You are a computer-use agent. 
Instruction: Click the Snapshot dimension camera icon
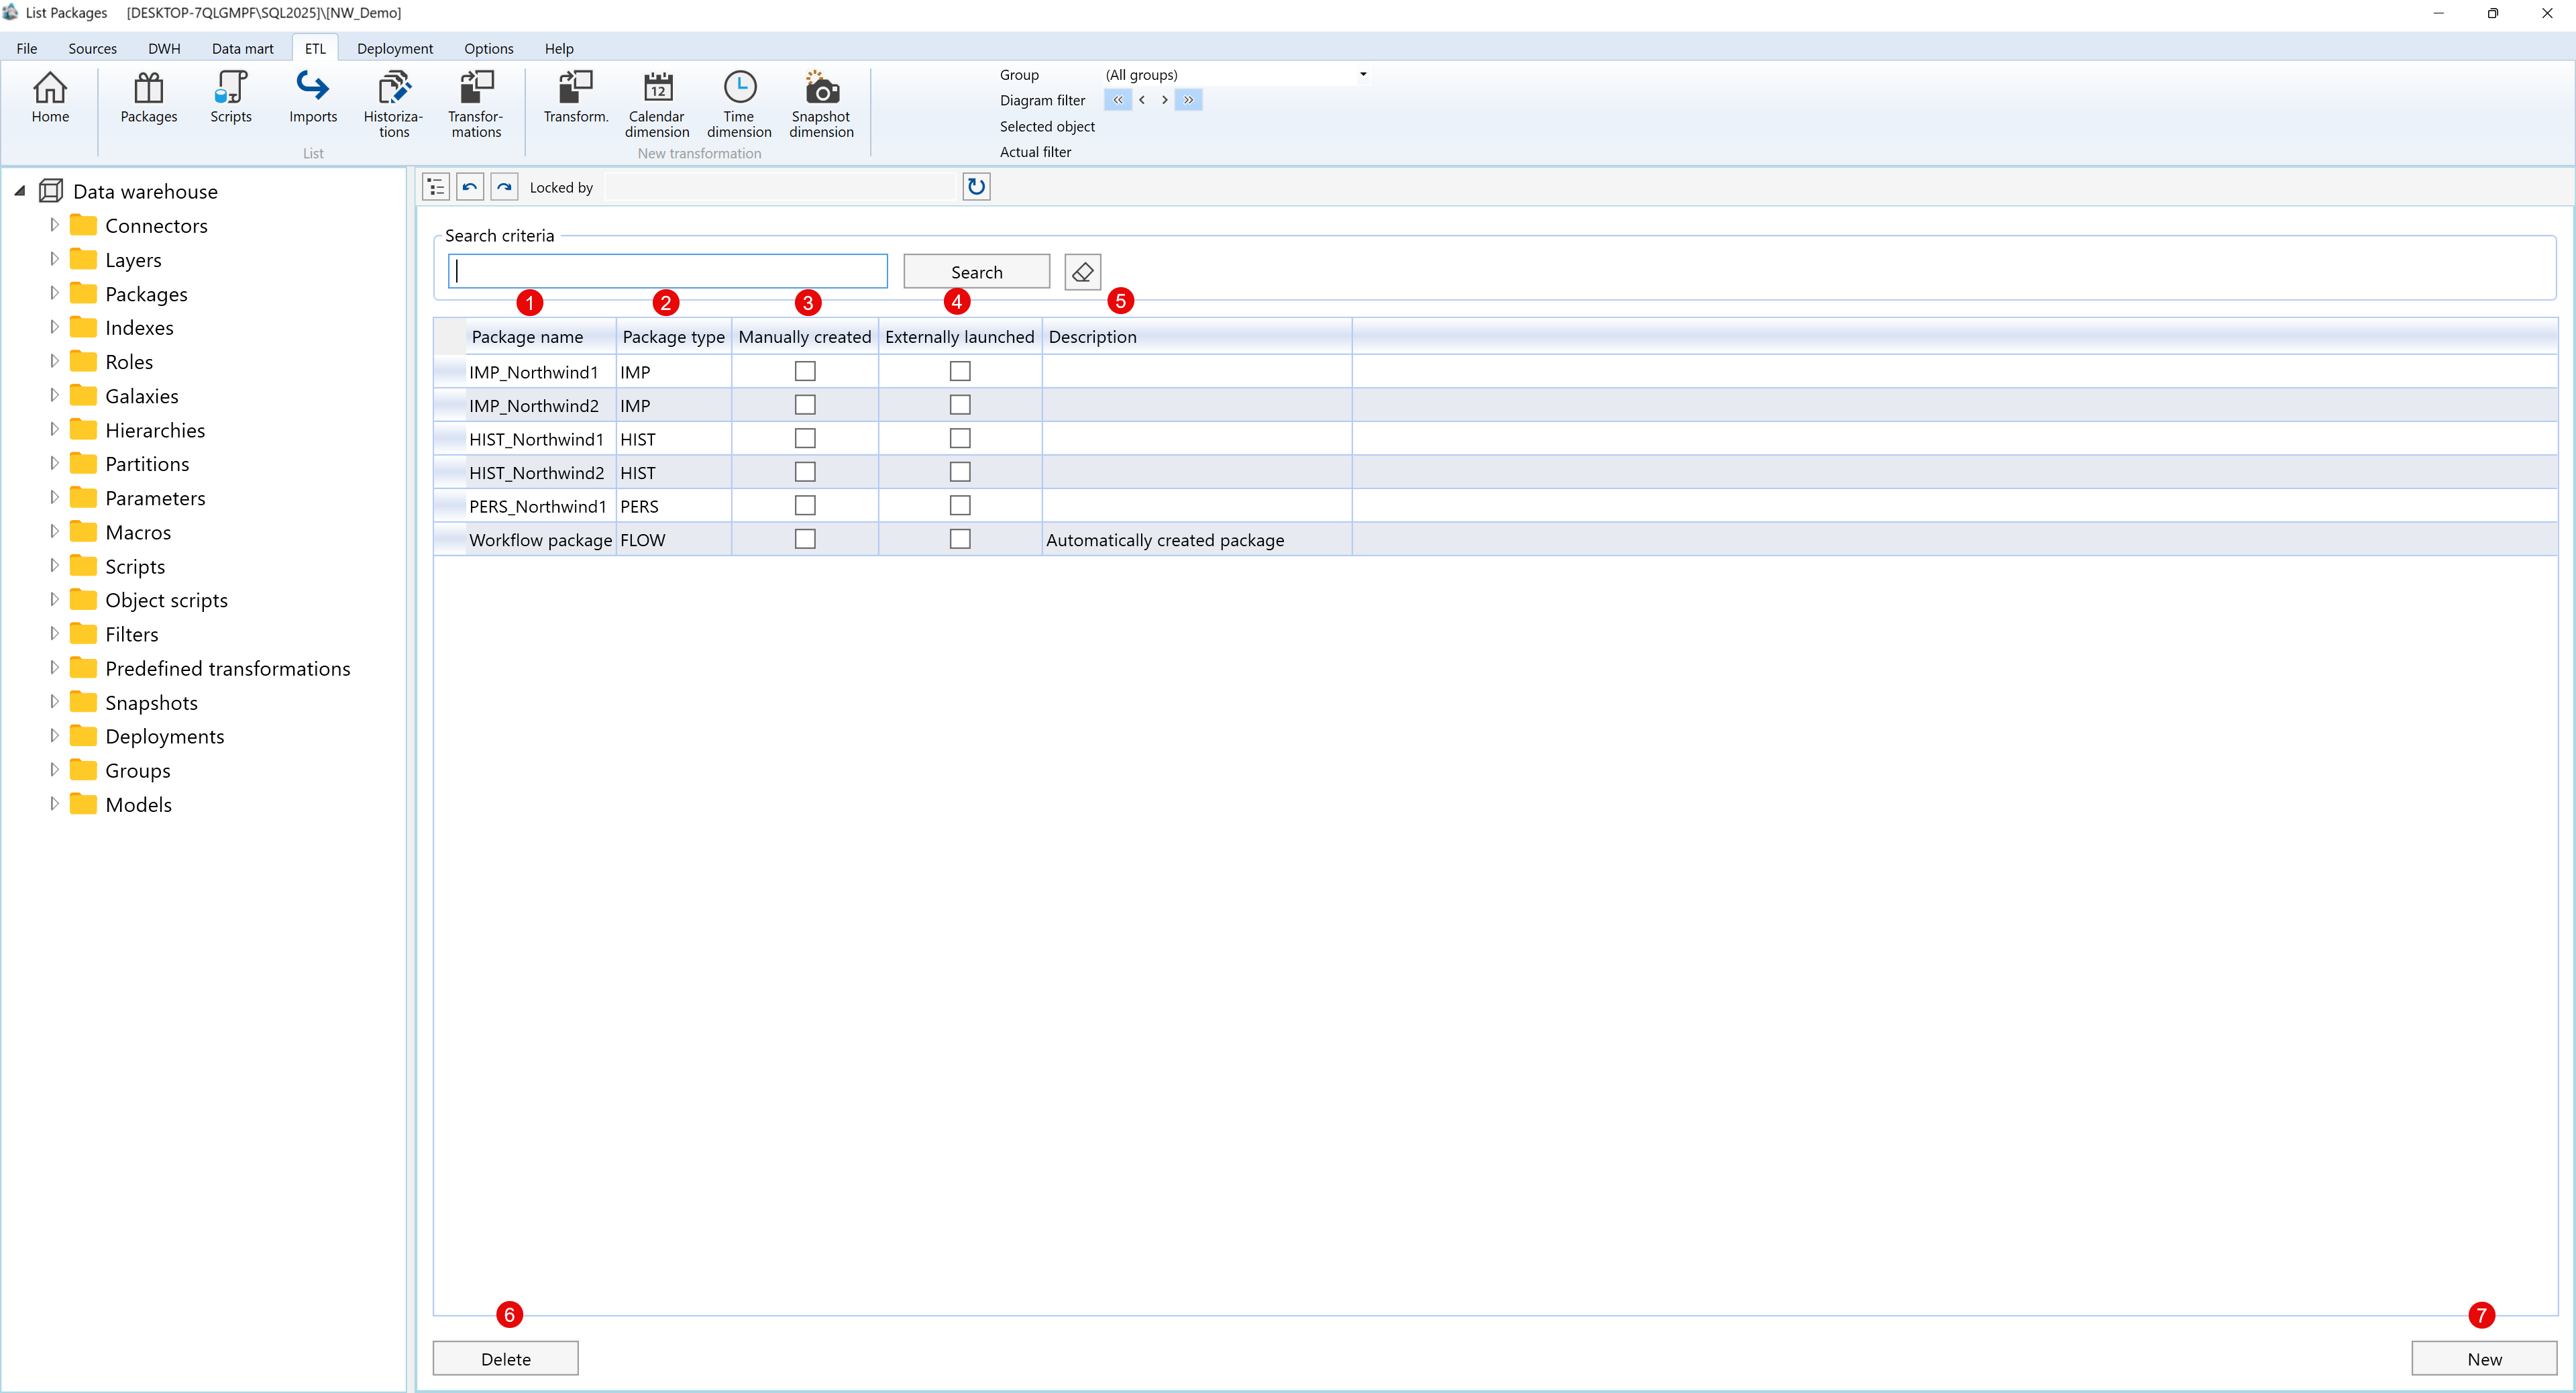tap(820, 103)
